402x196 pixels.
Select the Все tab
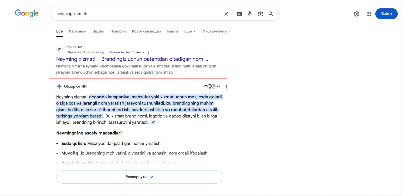pos(59,31)
